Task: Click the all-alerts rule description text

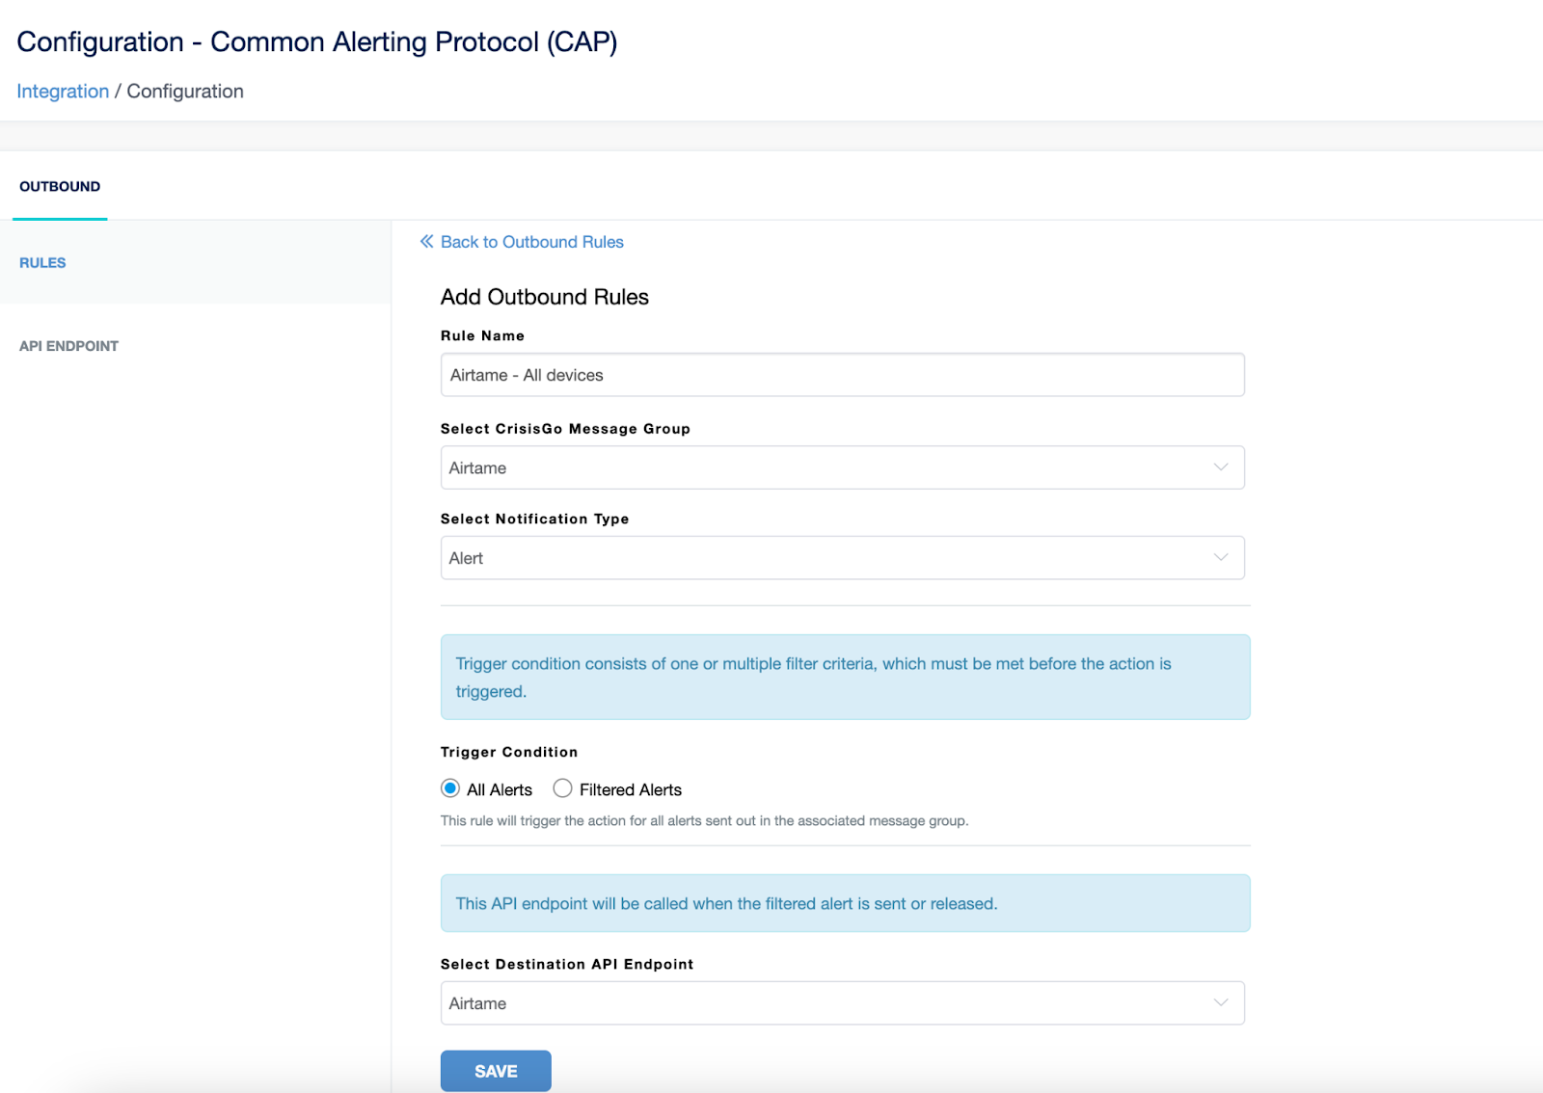Action: (704, 821)
